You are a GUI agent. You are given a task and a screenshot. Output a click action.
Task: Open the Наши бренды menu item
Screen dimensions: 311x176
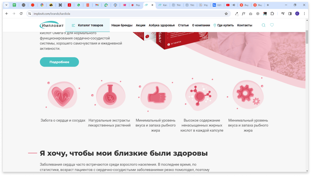point(122,25)
